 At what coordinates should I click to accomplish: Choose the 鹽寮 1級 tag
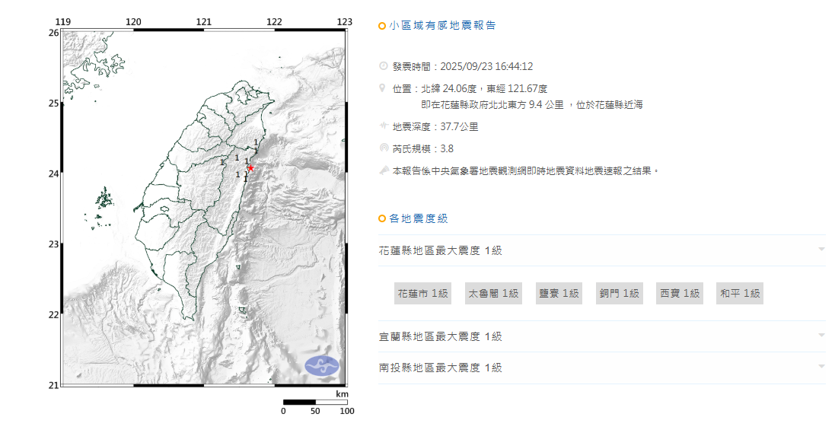point(559,294)
